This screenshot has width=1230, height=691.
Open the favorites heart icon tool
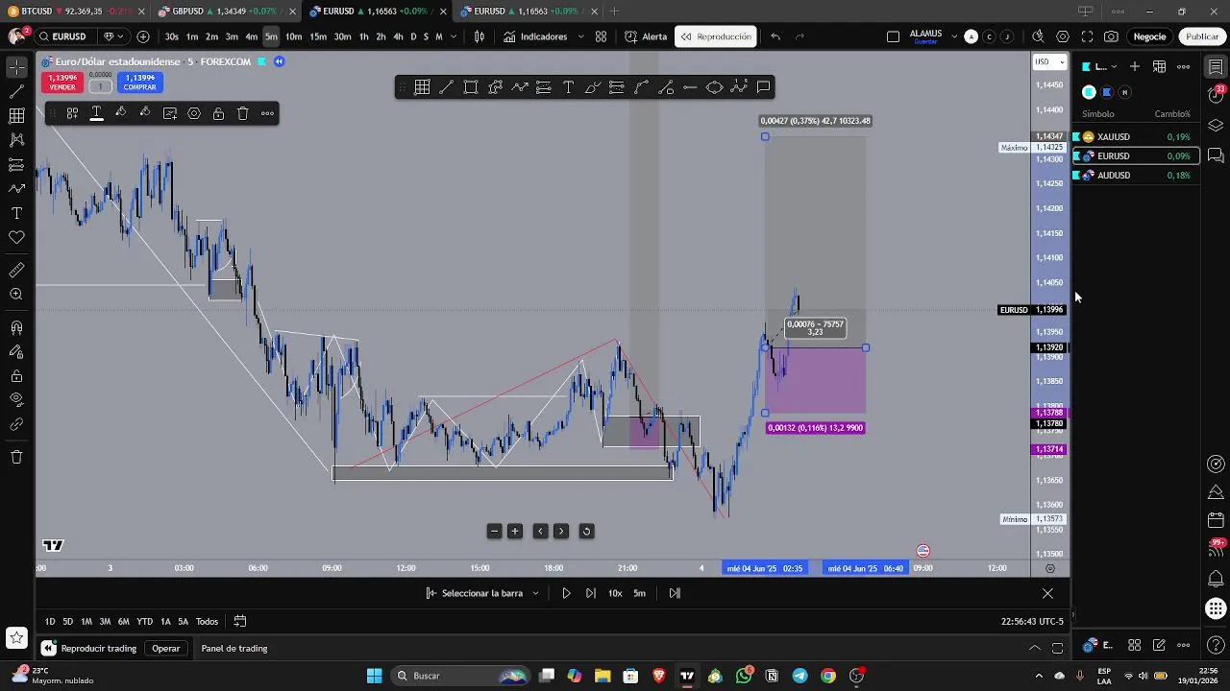click(x=16, y=237)
